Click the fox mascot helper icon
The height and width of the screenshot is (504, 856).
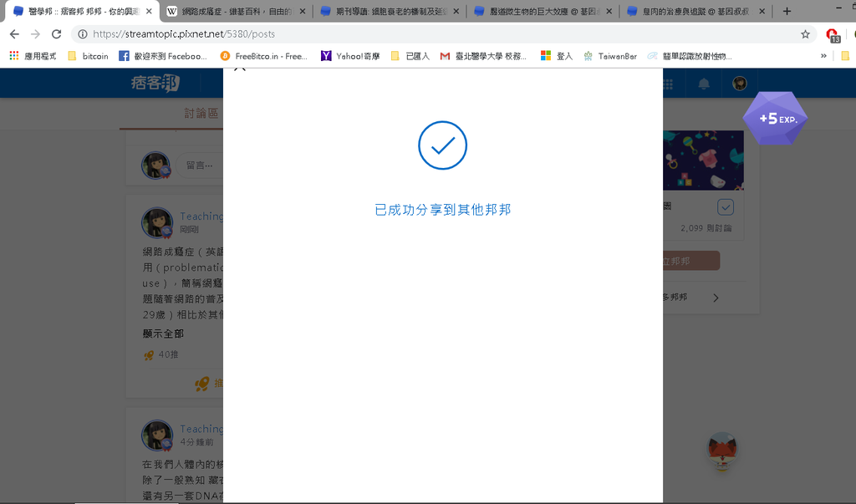coord(722,451)
